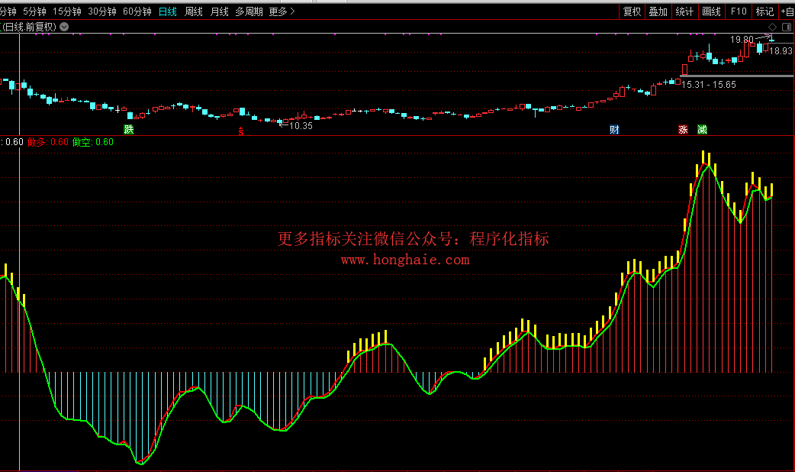Click the green 跌 marker icon
Viewport: 795px width, 472px height.
129,130
